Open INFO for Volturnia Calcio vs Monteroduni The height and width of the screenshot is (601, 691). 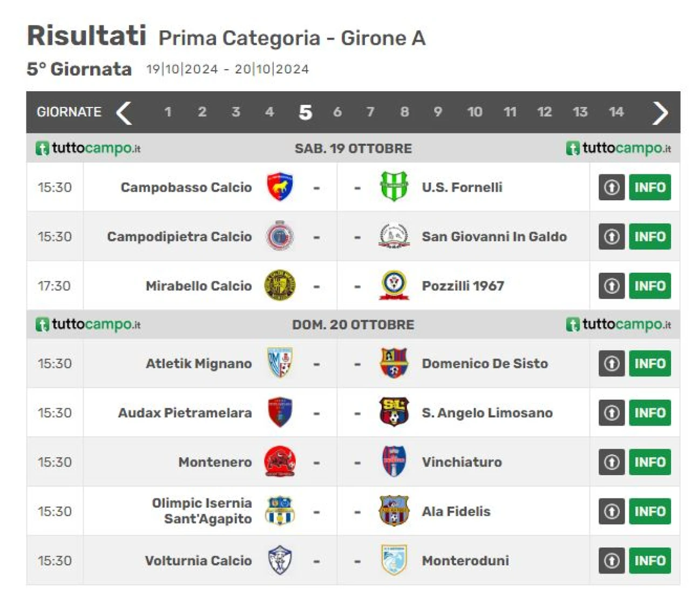[x=650, y=561]
